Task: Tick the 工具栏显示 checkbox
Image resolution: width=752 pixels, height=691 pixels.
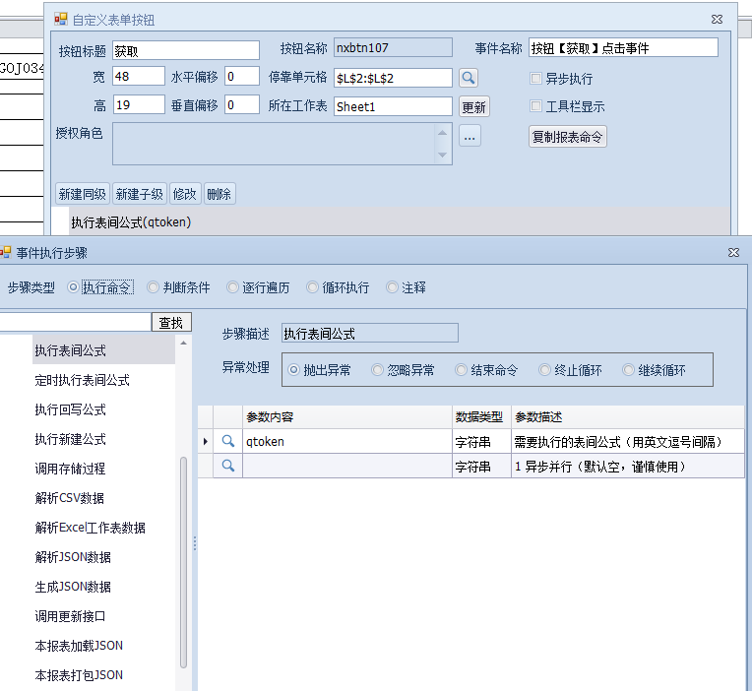Action: [x=536, y=106]
